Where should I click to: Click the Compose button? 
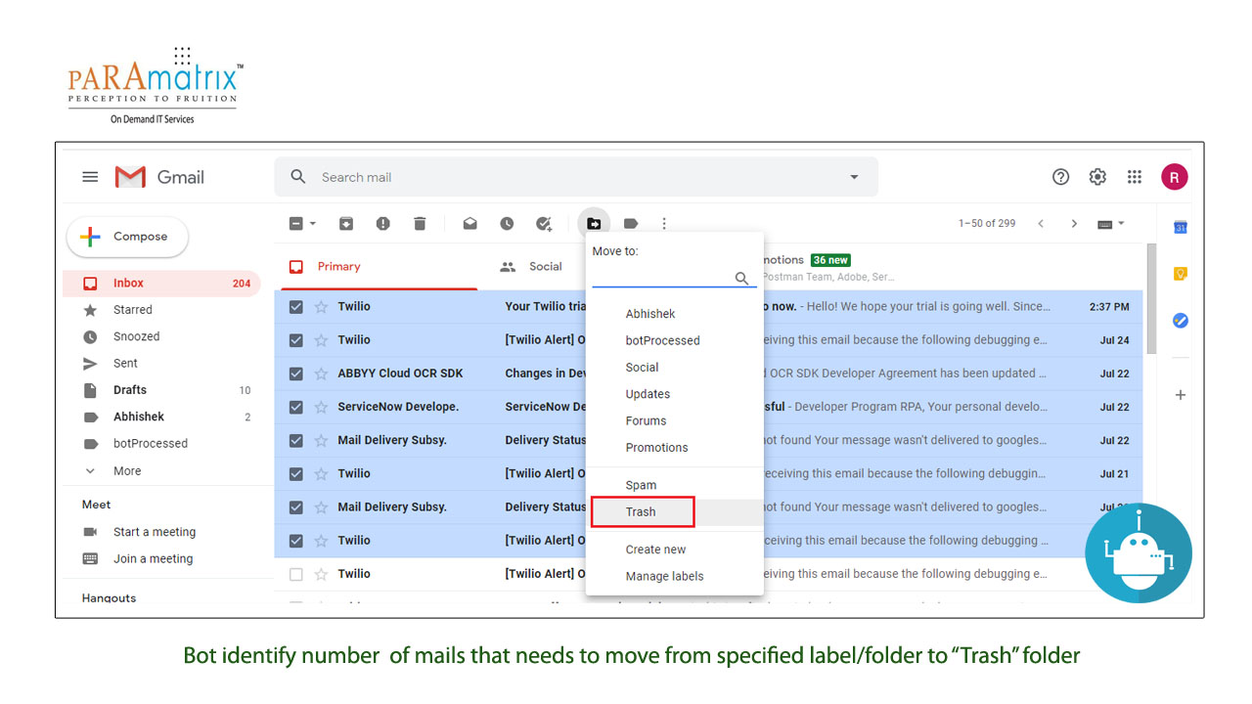click(x=127, y=237)
